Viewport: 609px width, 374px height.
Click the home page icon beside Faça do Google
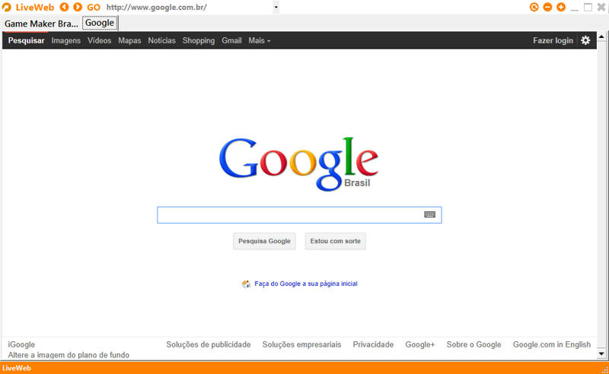tap(246, 284)
